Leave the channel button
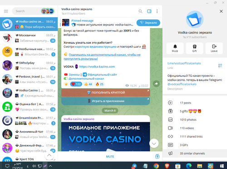Screen dimensions: 227x169 click(214, 48)
